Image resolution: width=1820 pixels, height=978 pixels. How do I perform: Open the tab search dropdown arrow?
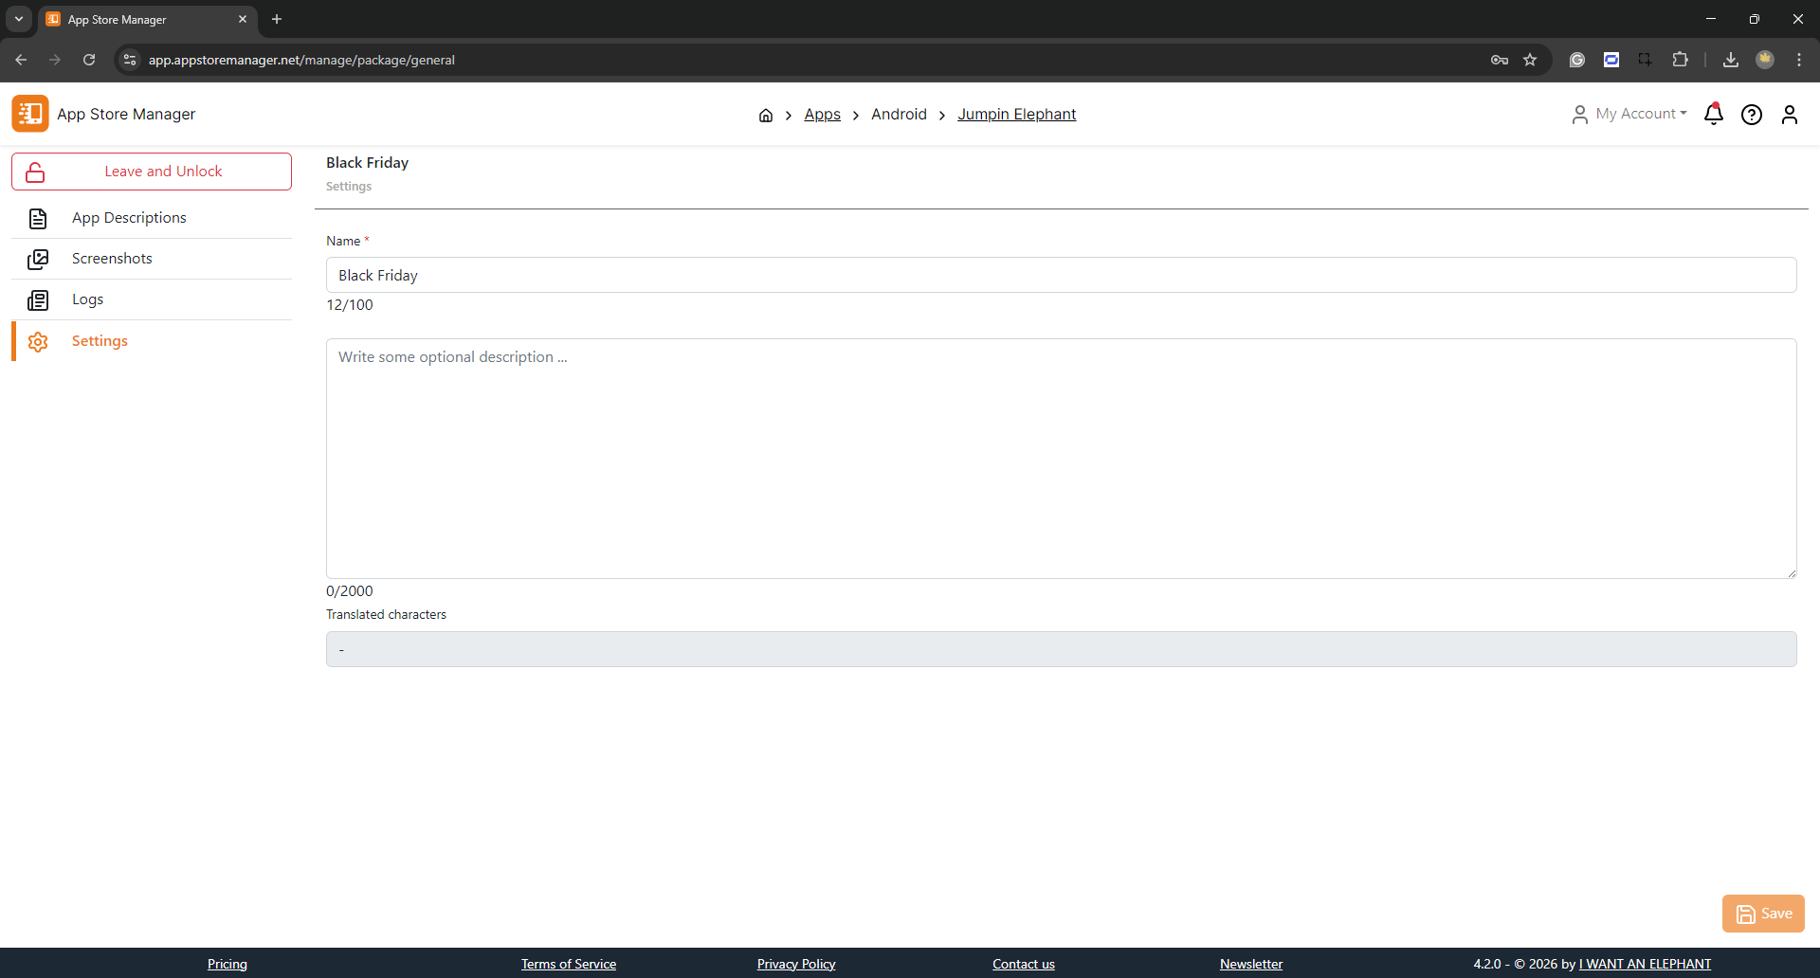click(x=19, y=19)
